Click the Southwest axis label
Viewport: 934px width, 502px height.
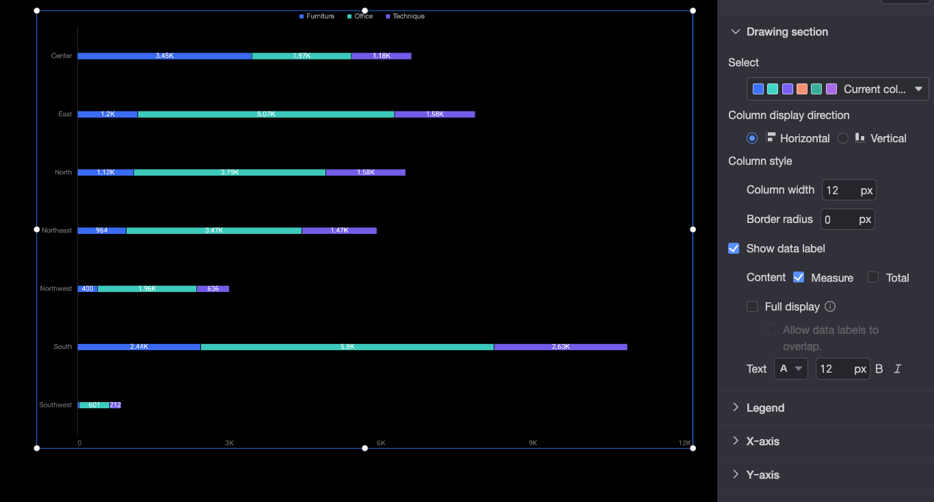tap(55, 405)
